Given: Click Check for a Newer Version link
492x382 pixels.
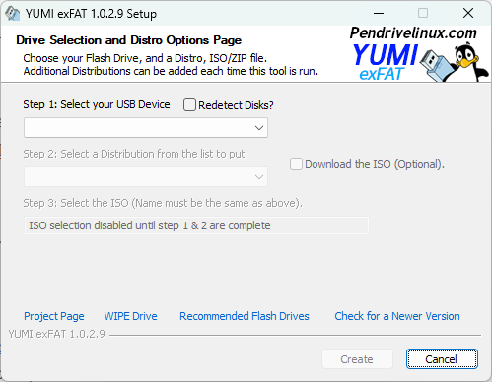Looking at the screenshot, I should tap(397, 316).
